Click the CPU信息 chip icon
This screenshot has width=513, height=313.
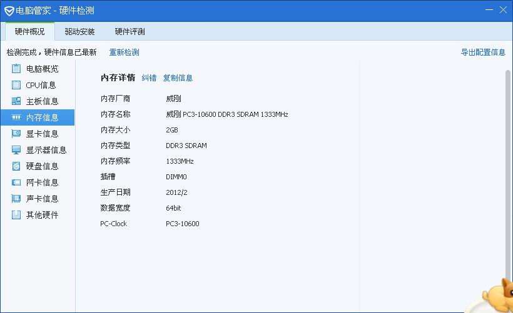pos(16,85)
